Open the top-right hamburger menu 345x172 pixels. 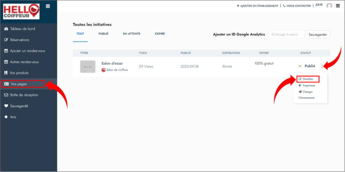click(338, 6)
